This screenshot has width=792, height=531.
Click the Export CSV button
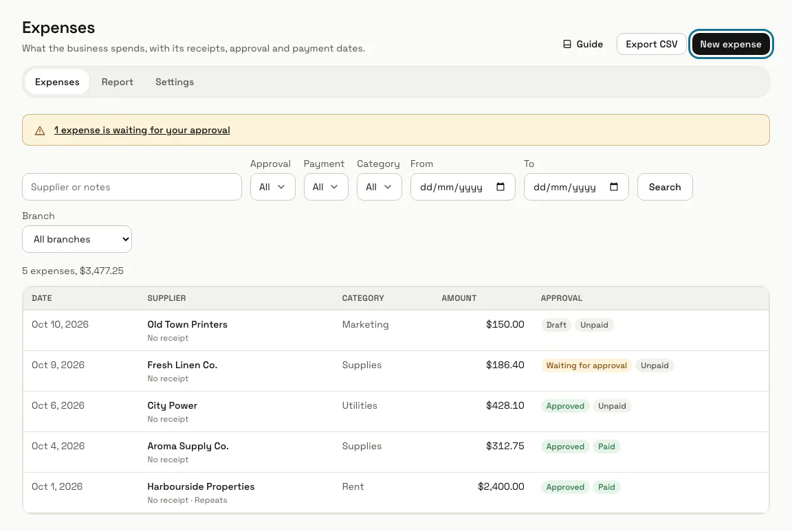coord(652,45)
